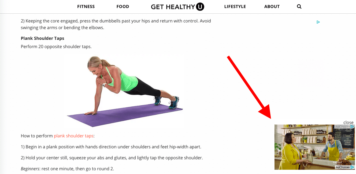This screenshot has height=174, width=356.
Task: Click the top AdChoices label on video ad
Action: point(343,127)
